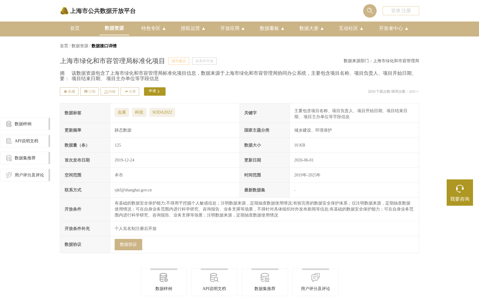The image size is (479, 299).
Task: Click bottom 数据集推荐 card icon
Action: [x=265, y=278]
